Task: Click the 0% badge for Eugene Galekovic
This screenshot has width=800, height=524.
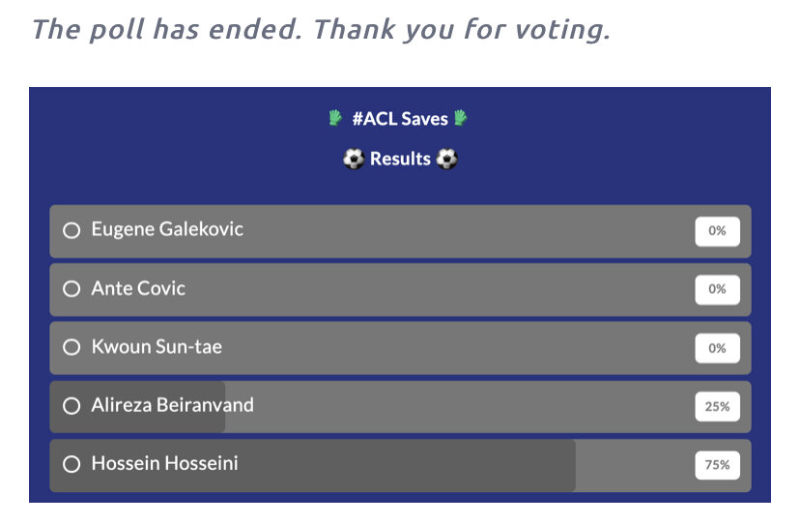Action: point(717,231)
